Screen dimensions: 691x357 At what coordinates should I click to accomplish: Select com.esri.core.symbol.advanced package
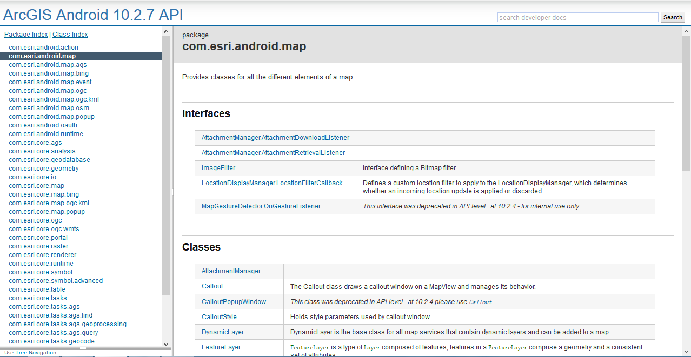click(56, 281)
